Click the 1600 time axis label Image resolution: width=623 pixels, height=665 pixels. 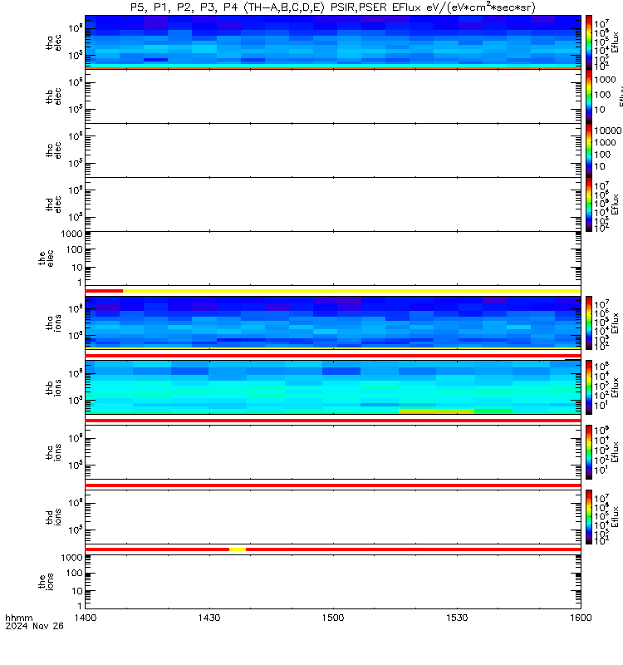coord(581,618)
